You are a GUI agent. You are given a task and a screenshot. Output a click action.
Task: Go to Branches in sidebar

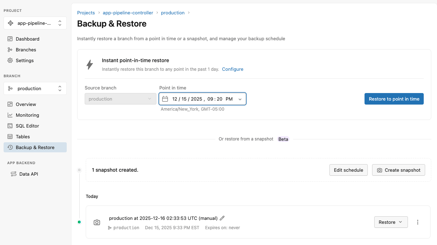coord(26,50)
